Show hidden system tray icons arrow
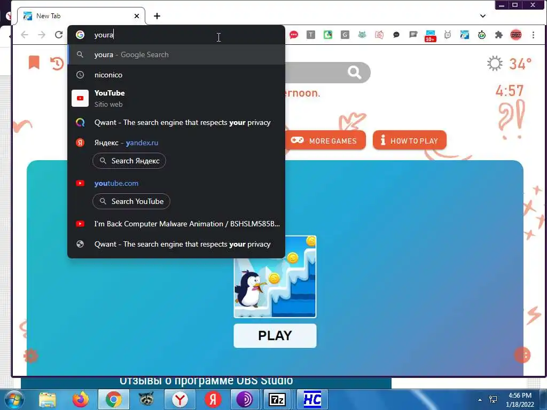The width and height of the screenshot is (547, 410). pyautogui.click(x=480, y=400)
